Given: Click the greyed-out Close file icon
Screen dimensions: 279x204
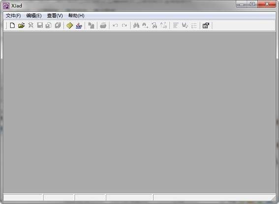Looking at the screenshot, I should coord(31,25).
